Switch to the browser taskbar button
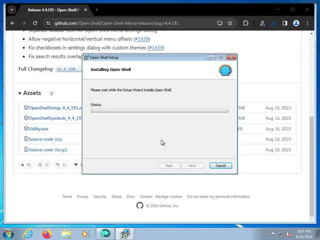This screenshot has width=320, height=240. click(105, 234)
